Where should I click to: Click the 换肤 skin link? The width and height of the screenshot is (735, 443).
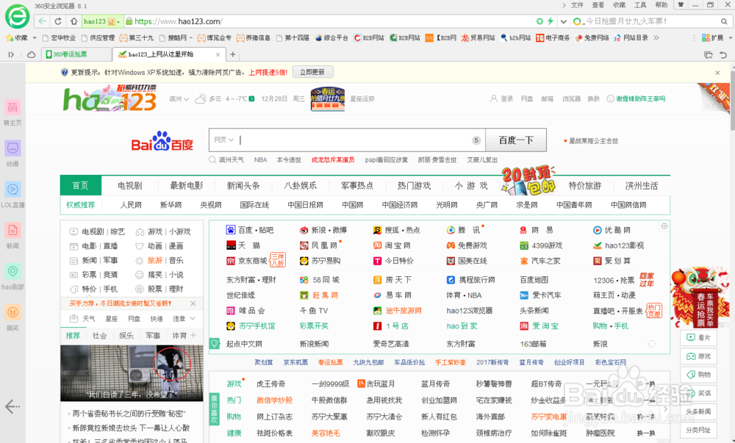[593, 98]
